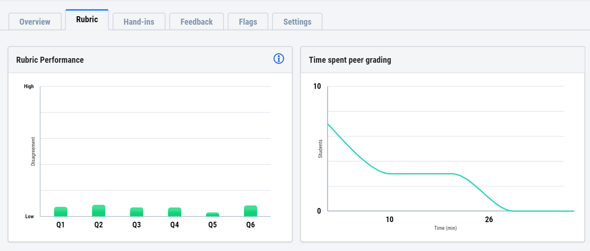Click the Q6 axis label
The width and height of the screenshot is (590, 251).
point(250,225)
